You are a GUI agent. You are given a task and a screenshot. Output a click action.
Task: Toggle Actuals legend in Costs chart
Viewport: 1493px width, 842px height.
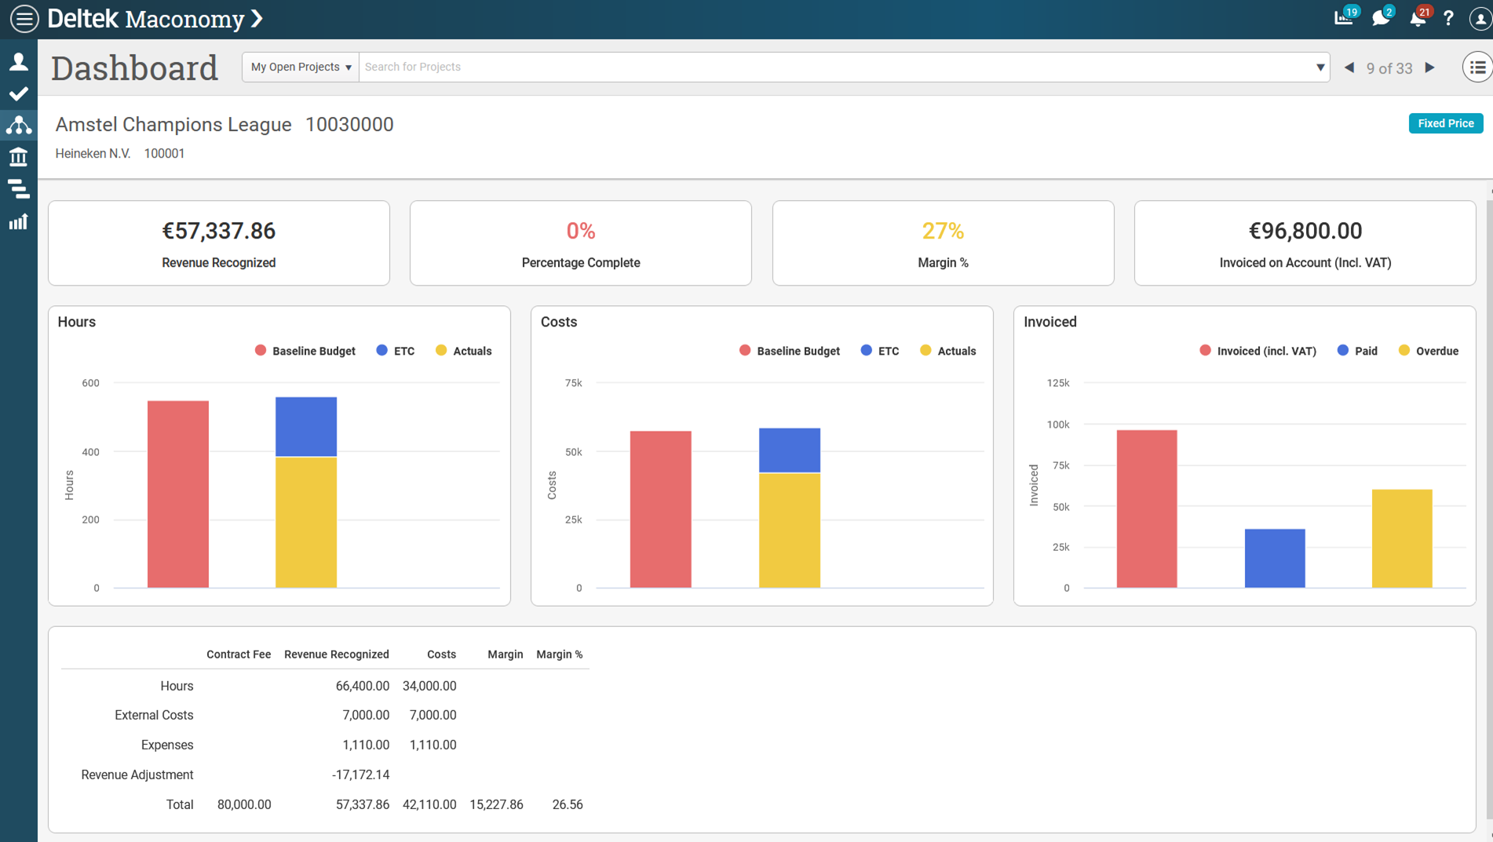(948, 351)
